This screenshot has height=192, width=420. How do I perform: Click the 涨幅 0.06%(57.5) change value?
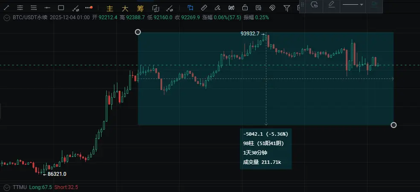tap(222, 17)
